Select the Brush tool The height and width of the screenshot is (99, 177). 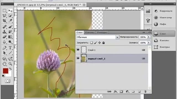10,27
